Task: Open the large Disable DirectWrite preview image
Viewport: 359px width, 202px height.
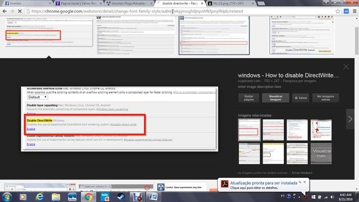Action: coord(119,119)
